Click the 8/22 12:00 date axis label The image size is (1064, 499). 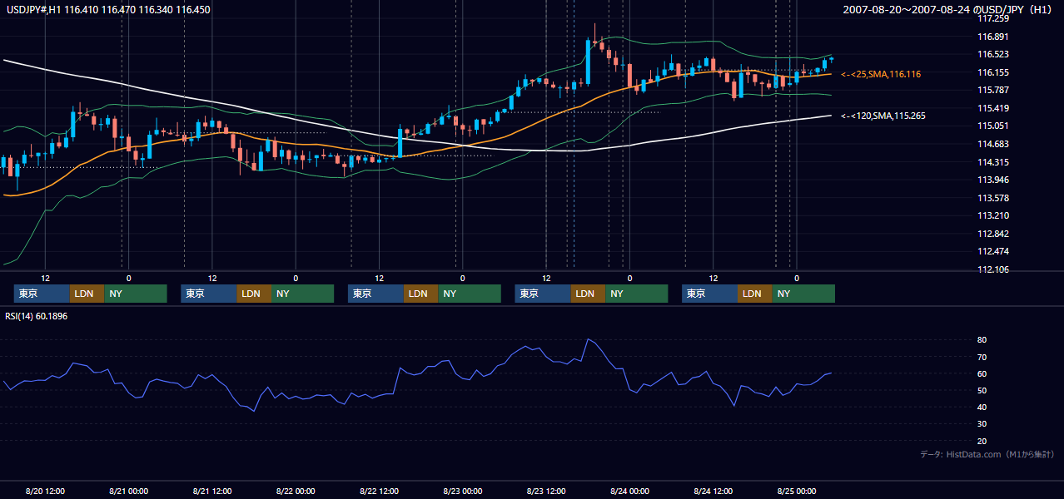pyautogui.click(x=379, y=491)
